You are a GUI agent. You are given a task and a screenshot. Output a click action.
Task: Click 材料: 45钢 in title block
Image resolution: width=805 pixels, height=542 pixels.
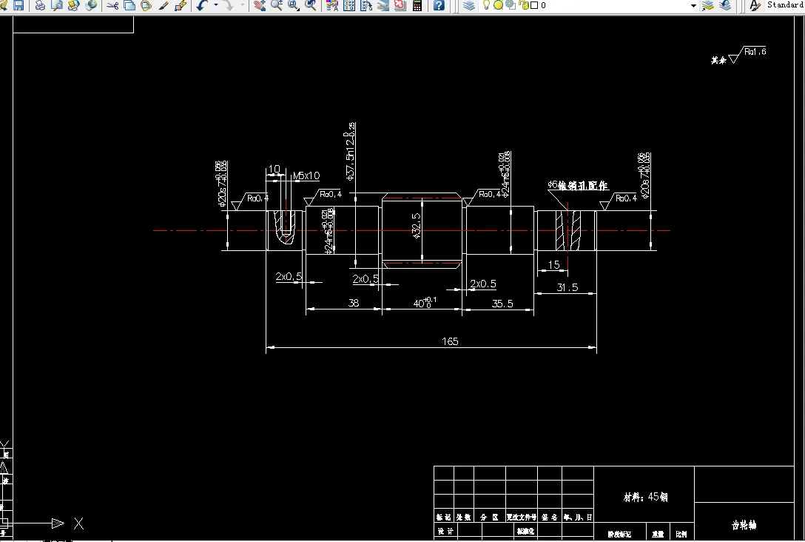(645, 497)
